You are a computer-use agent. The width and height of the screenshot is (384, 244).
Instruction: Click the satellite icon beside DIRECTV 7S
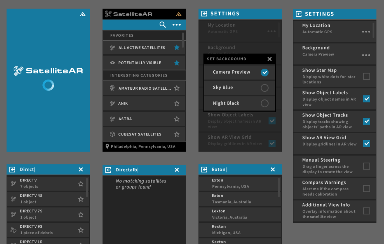pos(13,214)
